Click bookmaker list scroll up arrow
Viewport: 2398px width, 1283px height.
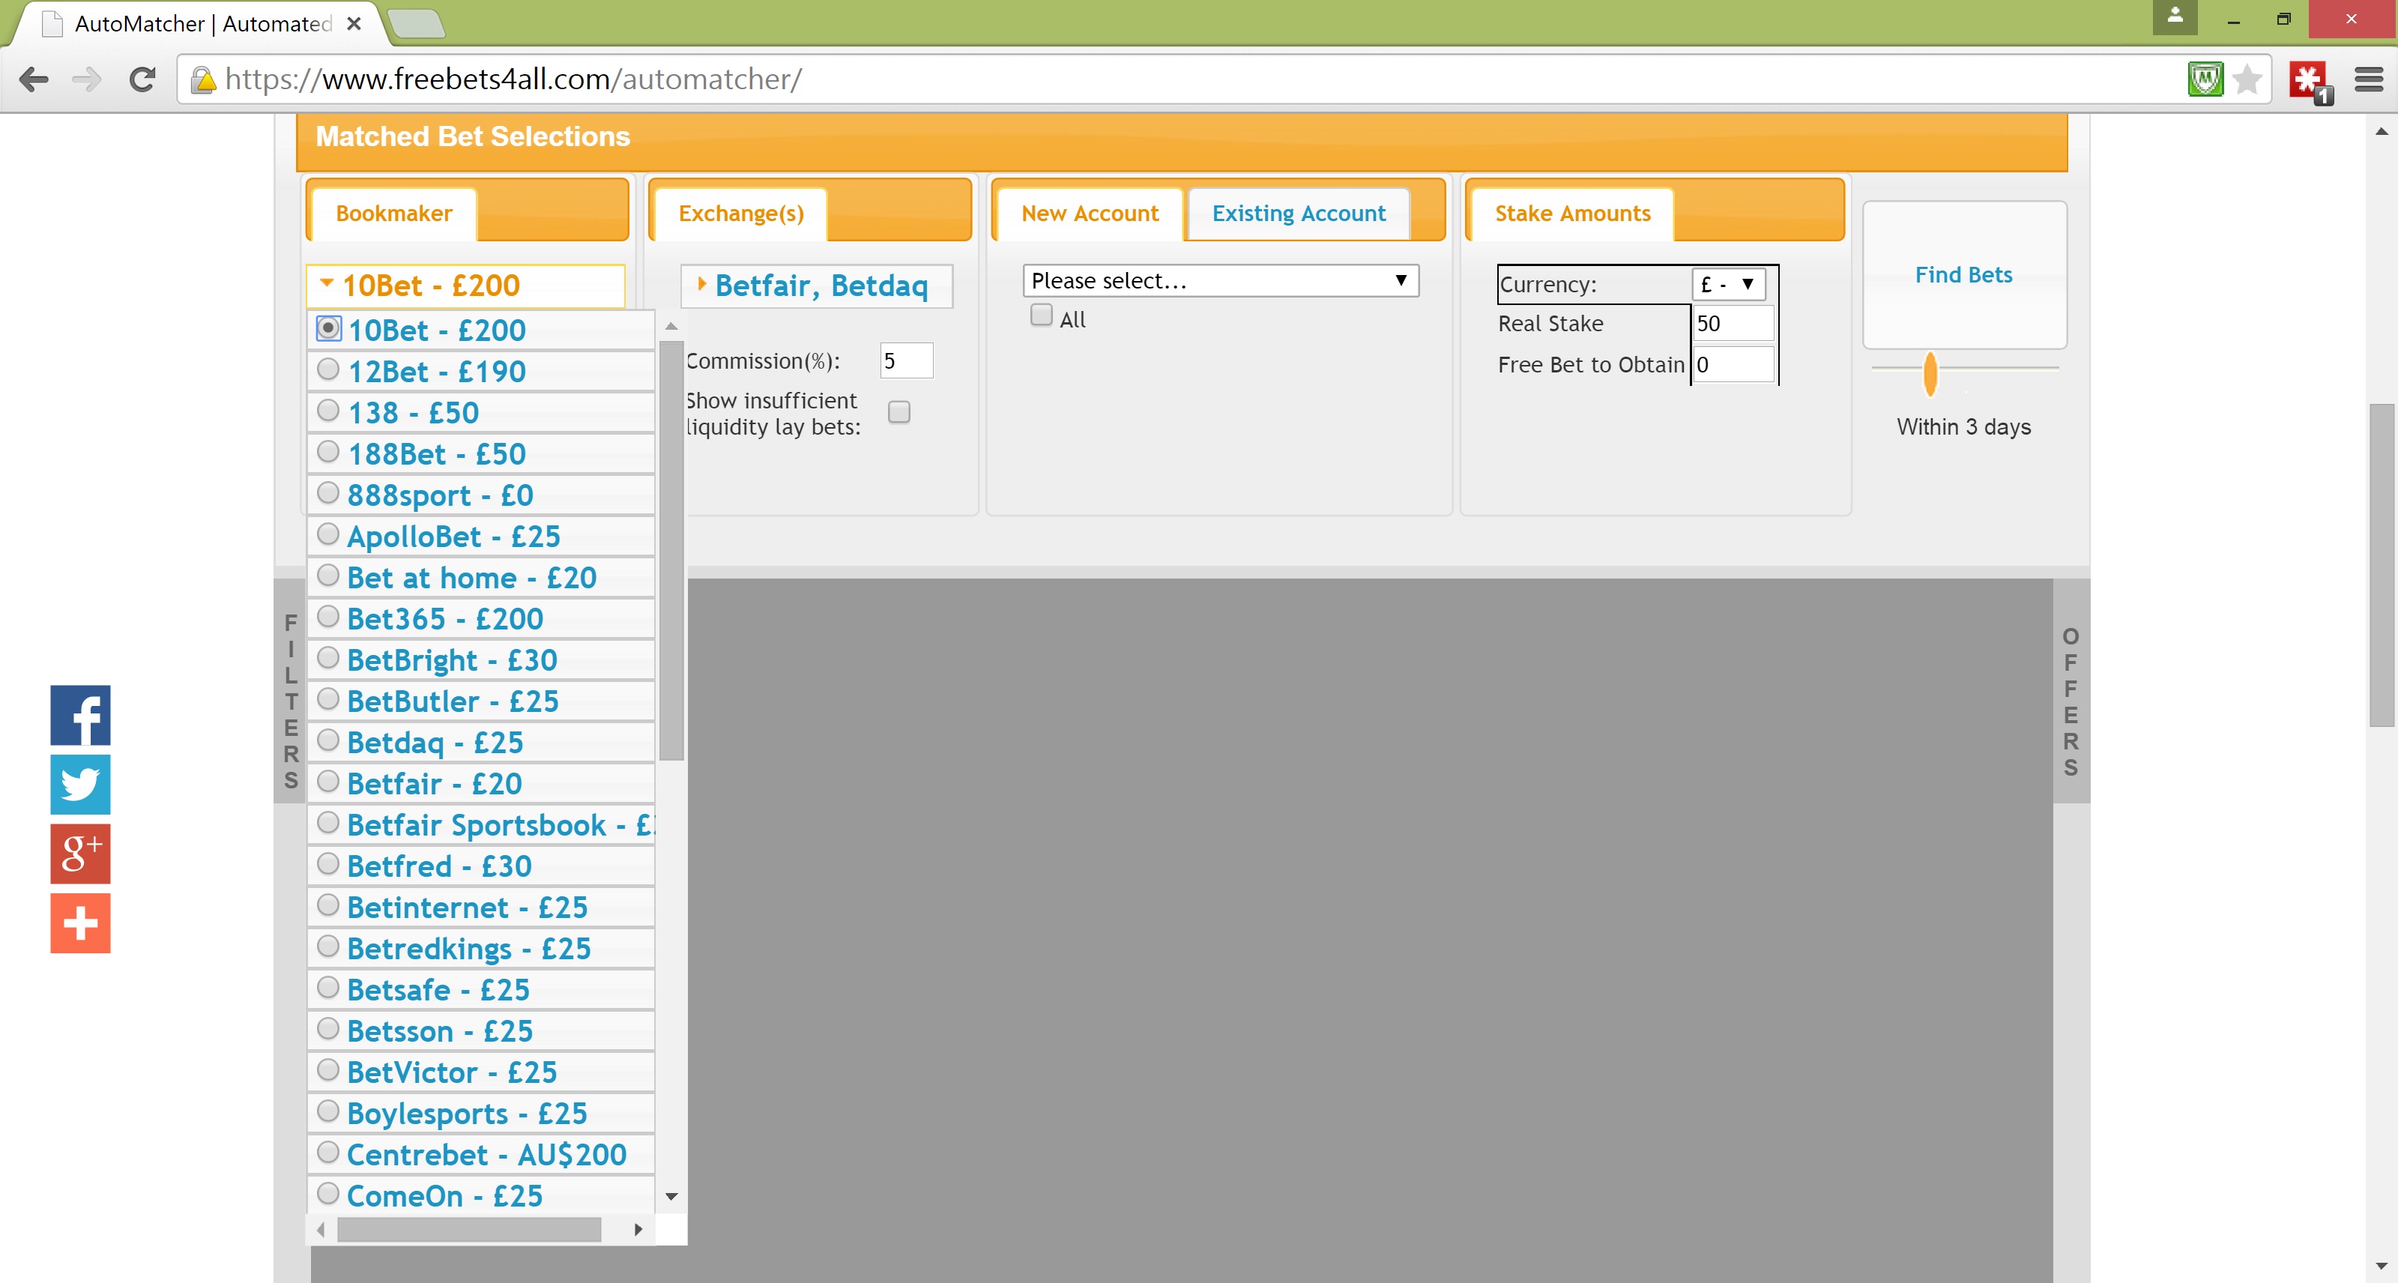(x=671, y=327)
